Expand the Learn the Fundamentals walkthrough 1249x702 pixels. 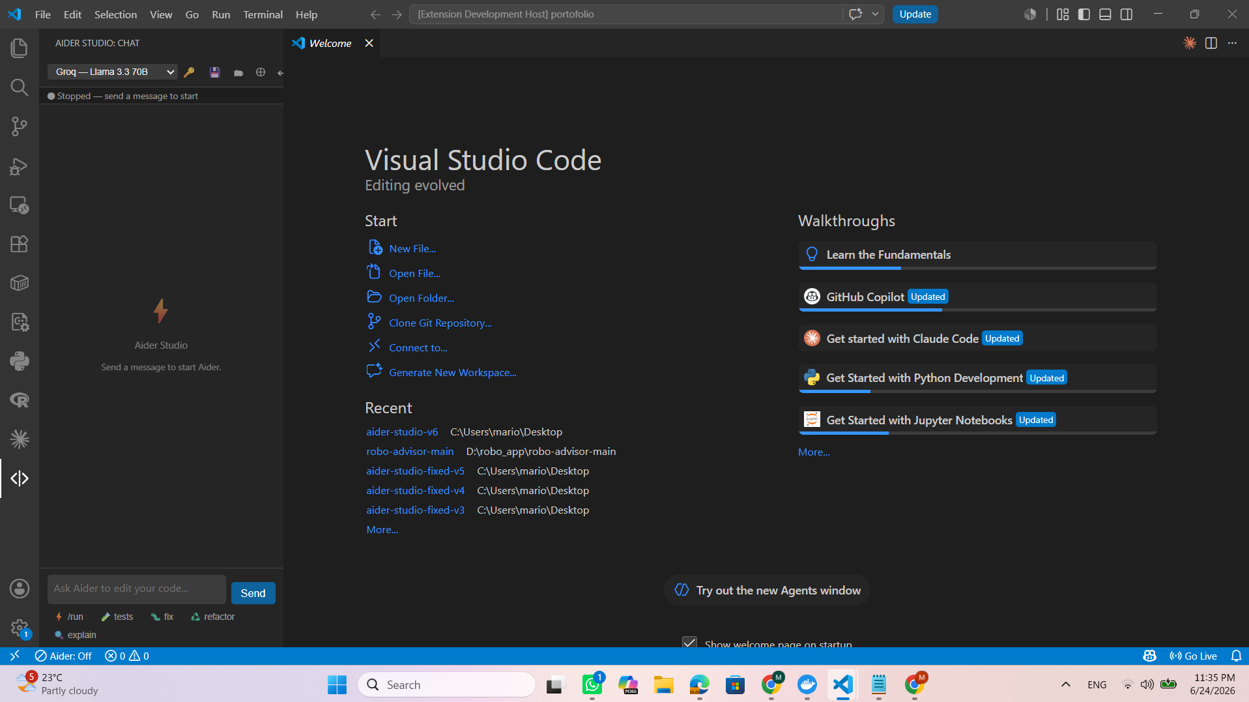tap(977, 255)
